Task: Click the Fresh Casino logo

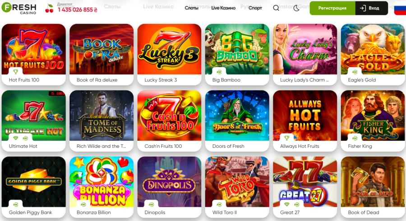Action: (19, 8)
